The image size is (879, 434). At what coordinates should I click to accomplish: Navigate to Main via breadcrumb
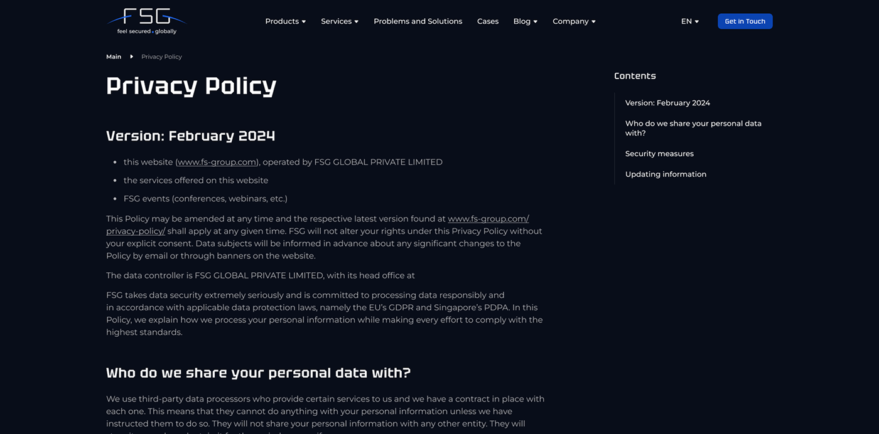pos(114,56)
